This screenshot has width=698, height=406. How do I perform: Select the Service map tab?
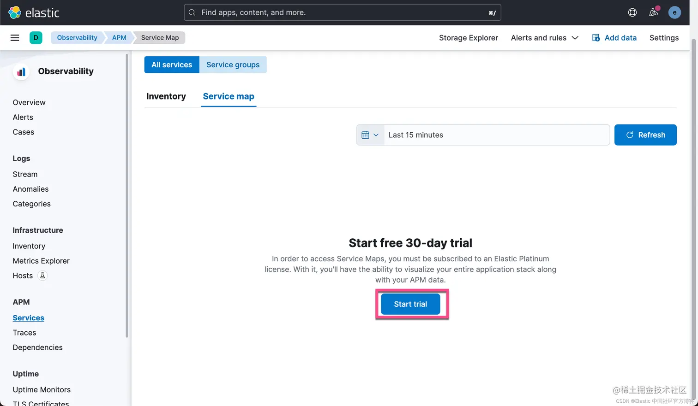(x=229, y=96)
